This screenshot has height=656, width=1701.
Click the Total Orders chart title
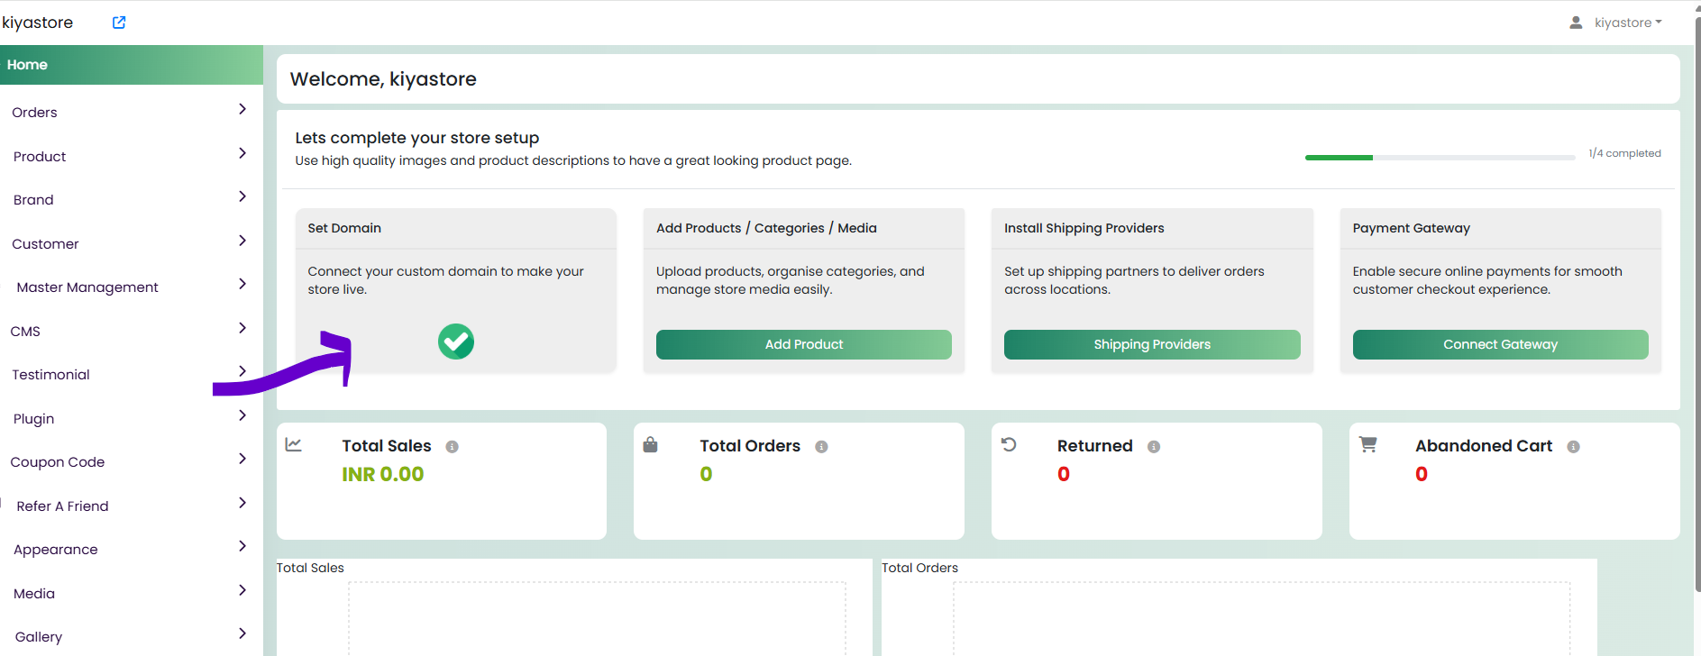pos(919,568)
